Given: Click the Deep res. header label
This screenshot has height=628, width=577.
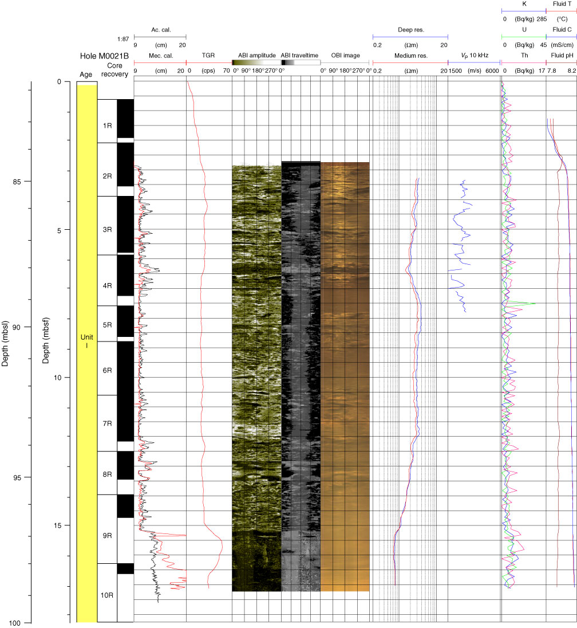Looking at the screenshot, I should click(x=410, y=29).
